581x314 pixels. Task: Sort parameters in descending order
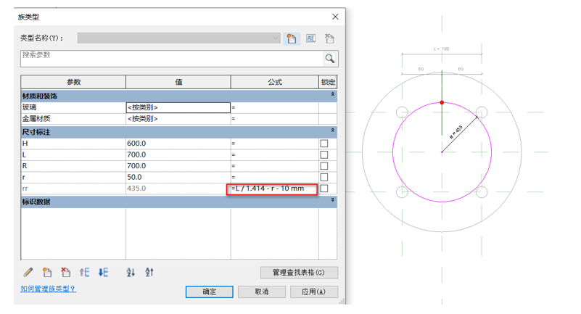point(149,273)
